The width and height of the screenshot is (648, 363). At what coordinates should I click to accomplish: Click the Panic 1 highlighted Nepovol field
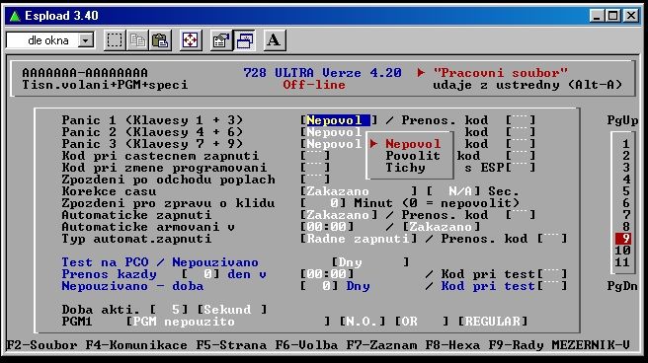pos(338,120)
